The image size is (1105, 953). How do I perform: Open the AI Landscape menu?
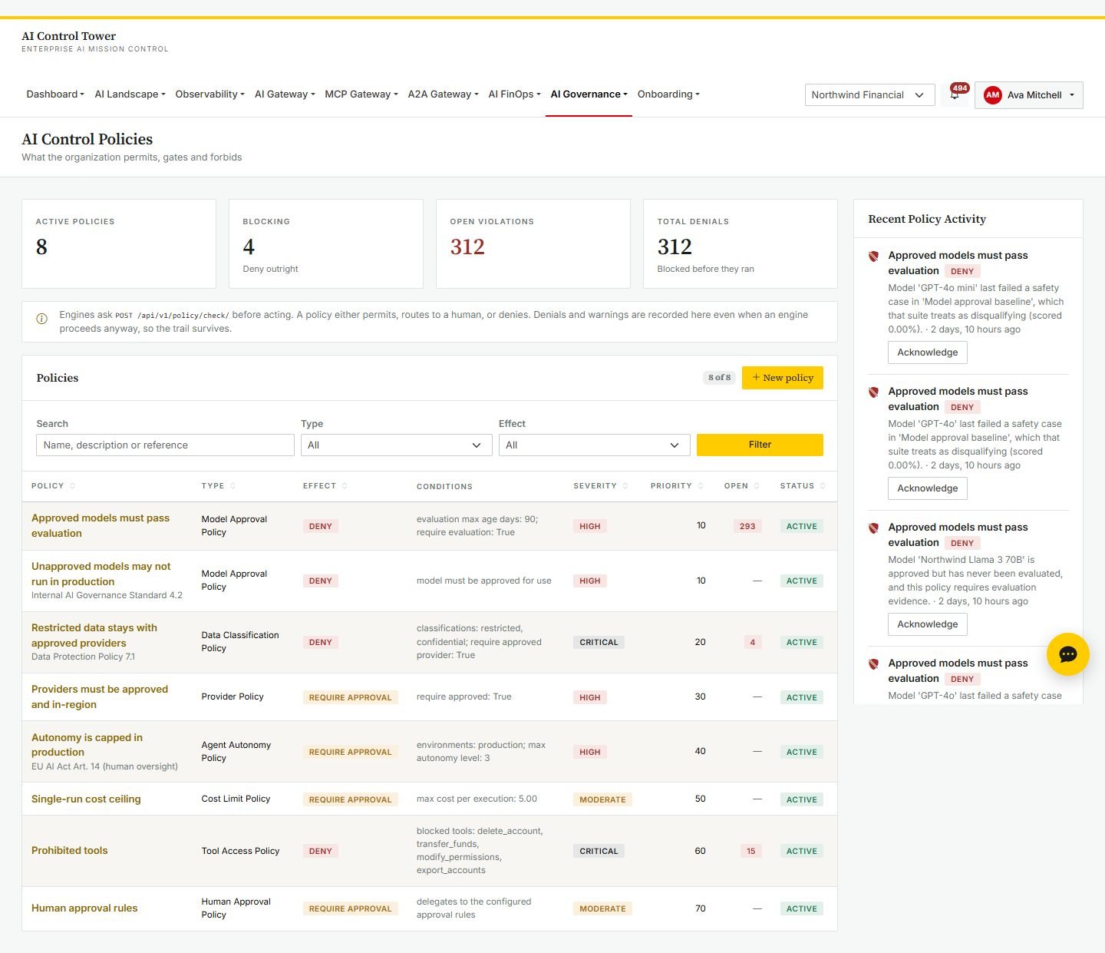[x=130, y=94]
